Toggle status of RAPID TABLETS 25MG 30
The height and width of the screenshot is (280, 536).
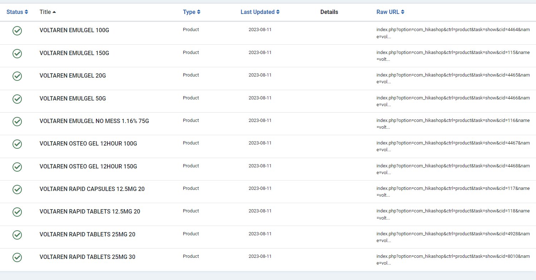(x=17, y=257)
